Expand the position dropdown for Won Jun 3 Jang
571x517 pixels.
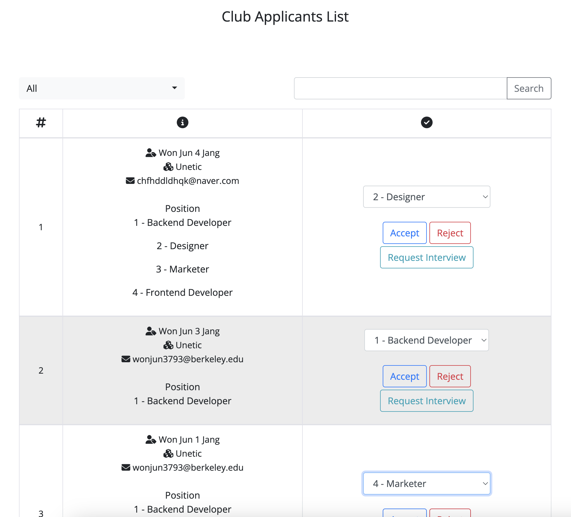(x=426, y=340)
